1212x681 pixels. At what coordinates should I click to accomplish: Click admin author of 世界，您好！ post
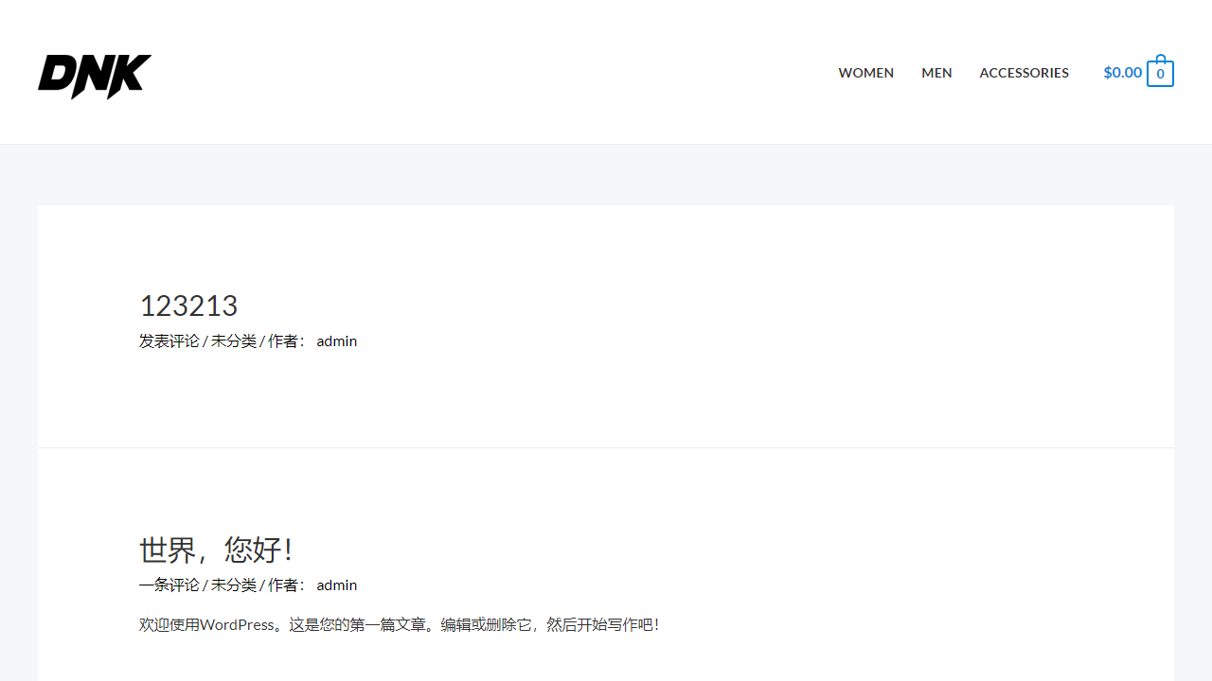coord(337,585)
